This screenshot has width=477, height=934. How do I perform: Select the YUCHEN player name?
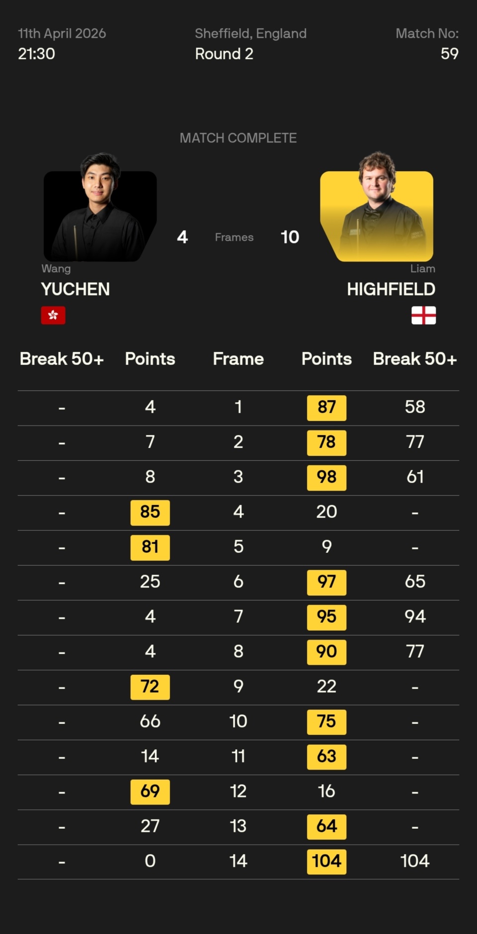coord(76,289)
